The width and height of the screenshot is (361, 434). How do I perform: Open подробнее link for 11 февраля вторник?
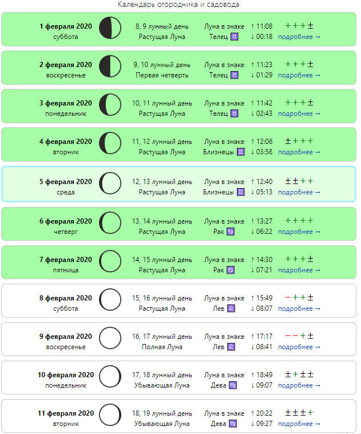pos(299,424)
